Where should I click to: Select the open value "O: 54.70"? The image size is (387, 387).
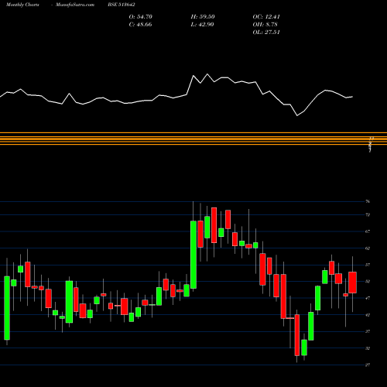(x=141, y=17)
